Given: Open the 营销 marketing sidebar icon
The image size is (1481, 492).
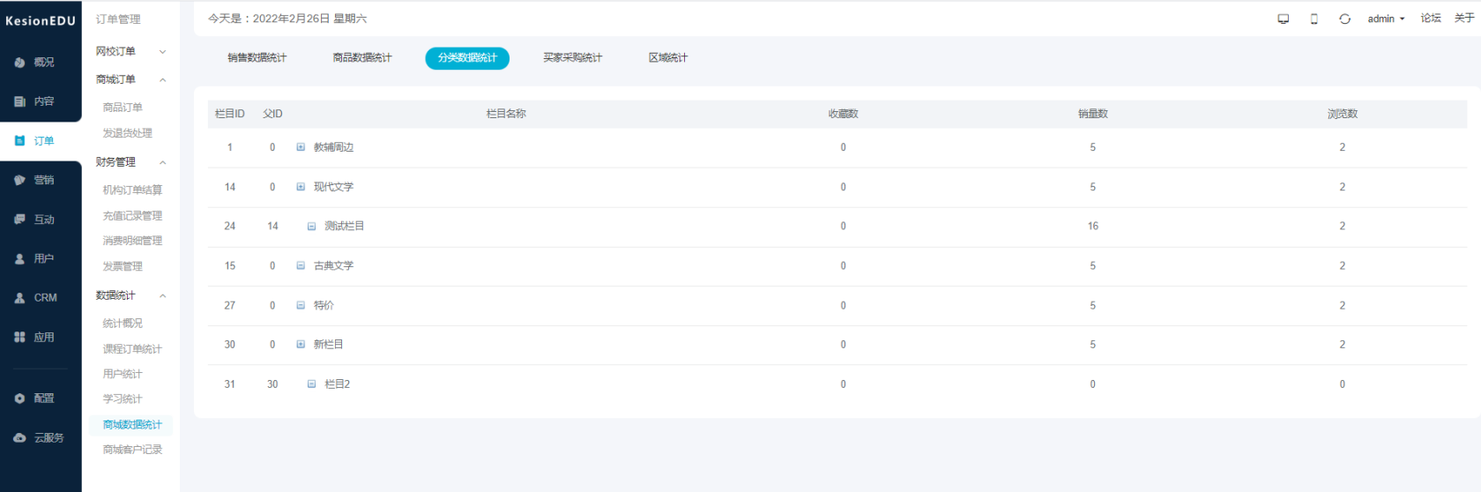Looking at the screenshot, I should pos(19,180).
